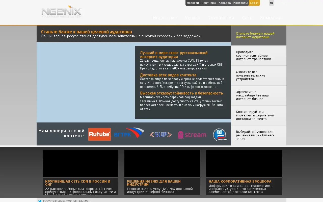This screenshot has width=323, height=202.
Task: Open 'Эффективно масштабируйте ваш интернет-бизнес' tab
Action: (x=259, y=95)
